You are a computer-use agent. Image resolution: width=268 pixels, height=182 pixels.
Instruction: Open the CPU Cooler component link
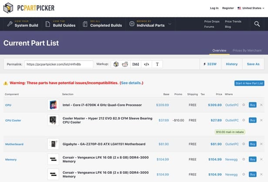13,120
